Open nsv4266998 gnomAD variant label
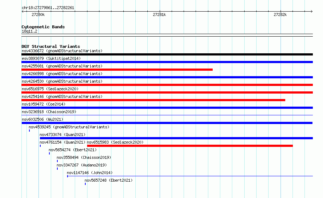The image size is (323, 198). (x=62, y=74)
